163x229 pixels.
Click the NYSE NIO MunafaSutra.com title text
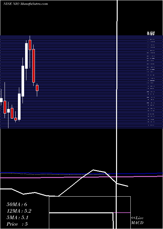(x=25, y=4)
